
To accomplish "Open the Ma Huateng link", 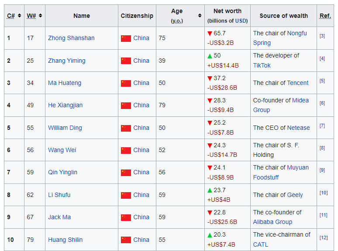I will point(65,83).
